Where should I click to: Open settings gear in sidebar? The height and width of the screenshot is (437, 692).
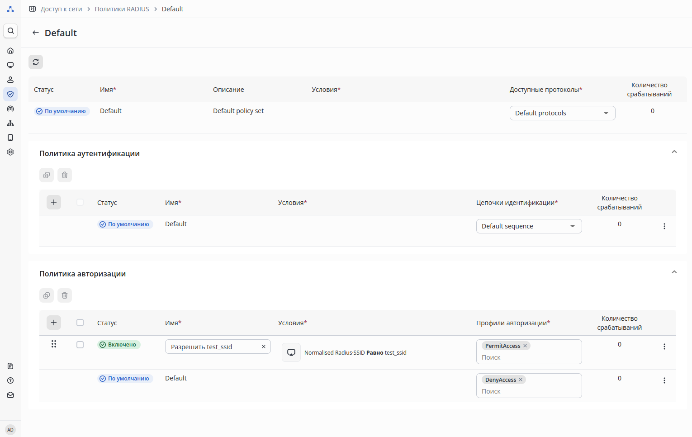10,152
